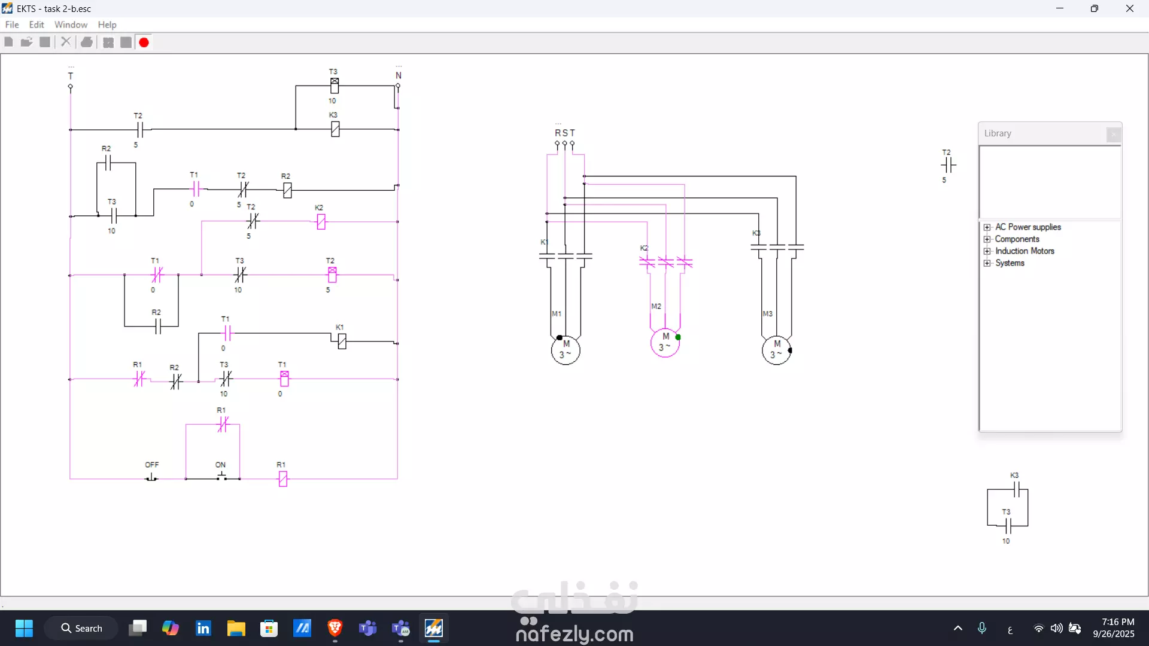1149x646 pixels.
Task: Click the red stop simulation button
Action: pyautogui.click(x=144, y=42)
